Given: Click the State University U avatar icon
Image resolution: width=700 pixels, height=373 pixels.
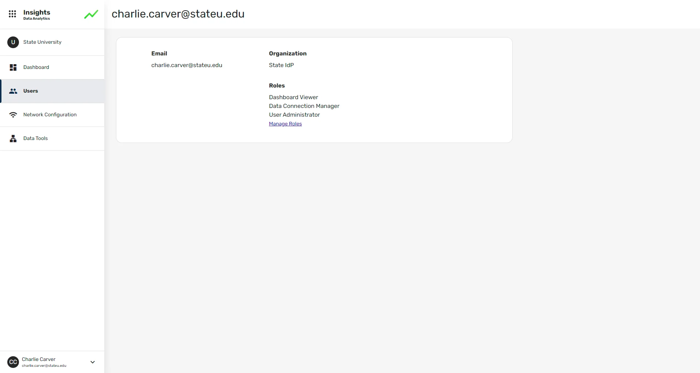Looking at the screenshot, I should 13,42.
